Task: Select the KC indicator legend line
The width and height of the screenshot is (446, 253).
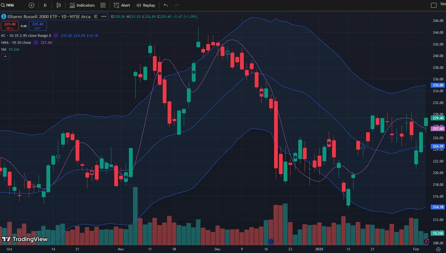Action: click(x=26, y=36)
